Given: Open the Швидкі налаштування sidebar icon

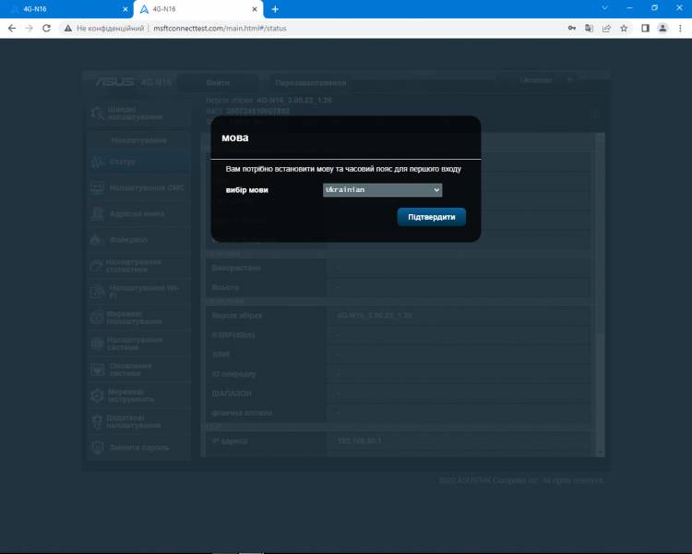Looking at the screenshot, I should click(97, 114).
